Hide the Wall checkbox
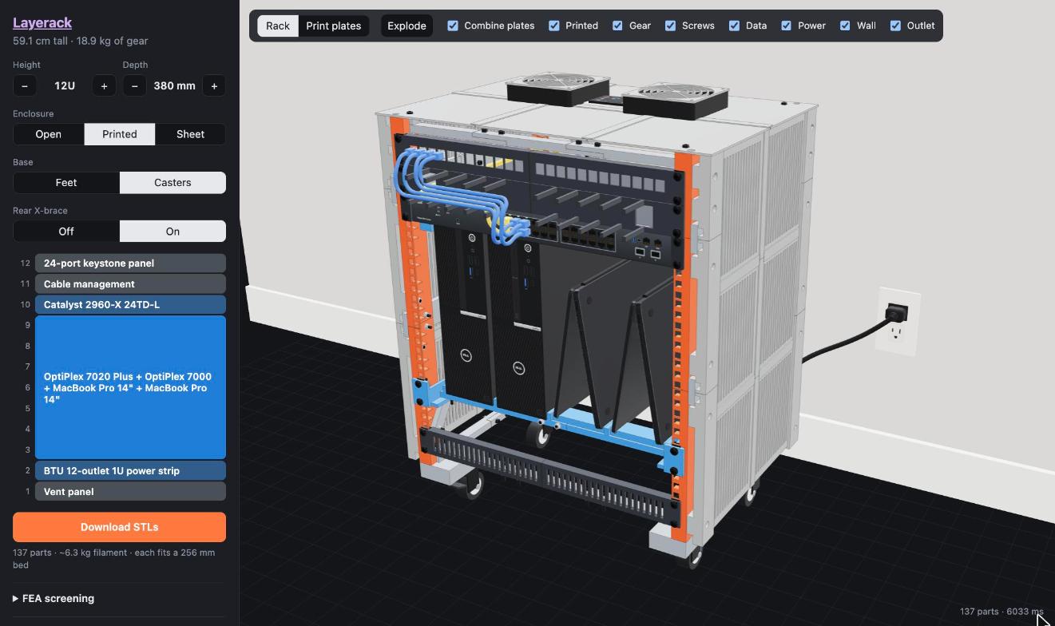1055x626 pixels. coord(845,26)
